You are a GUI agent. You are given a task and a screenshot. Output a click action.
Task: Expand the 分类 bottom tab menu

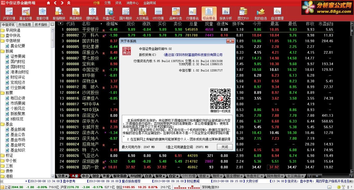[x=63, y=176]
